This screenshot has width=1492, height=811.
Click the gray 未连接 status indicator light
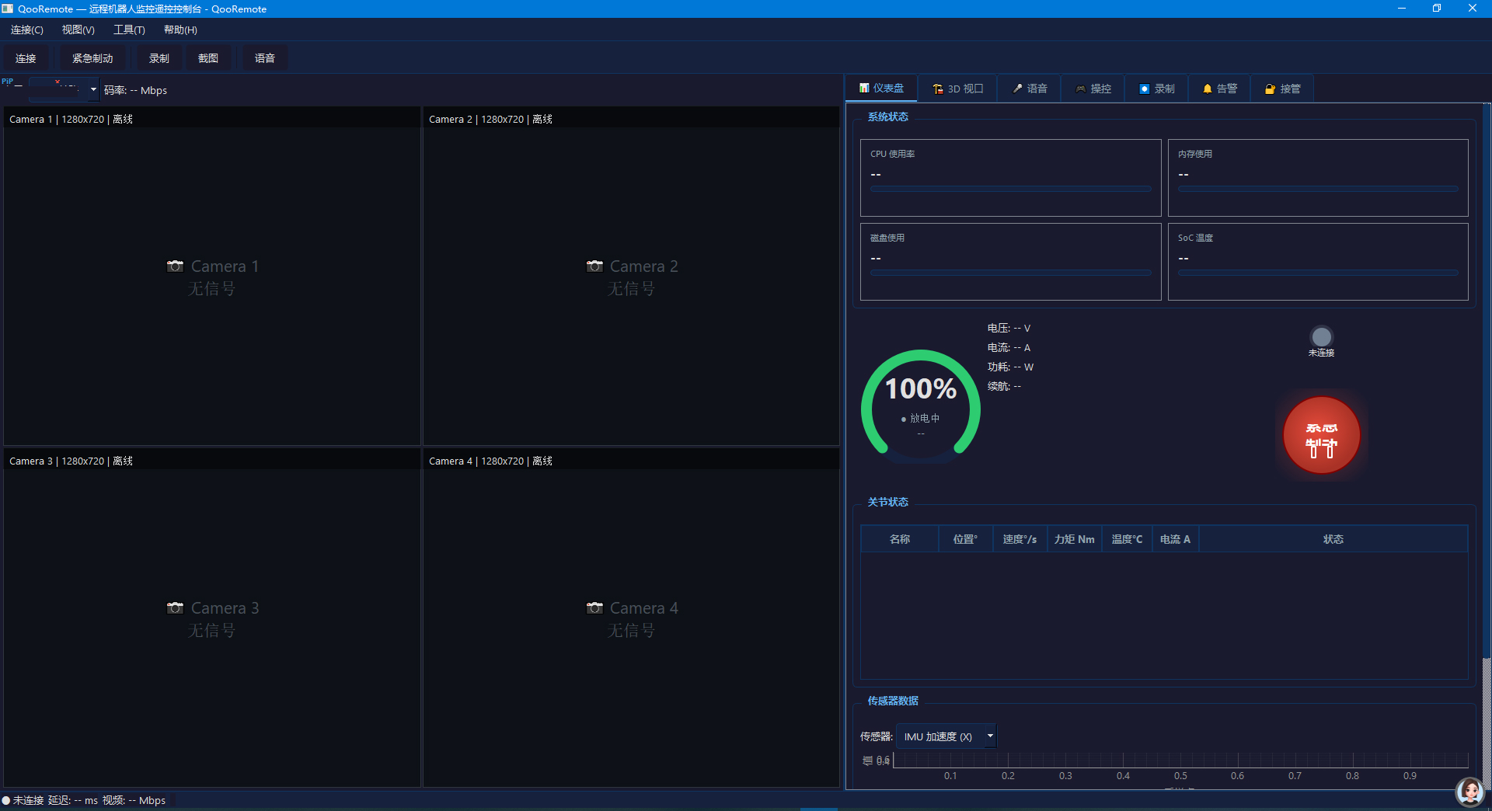[1321, 336]
